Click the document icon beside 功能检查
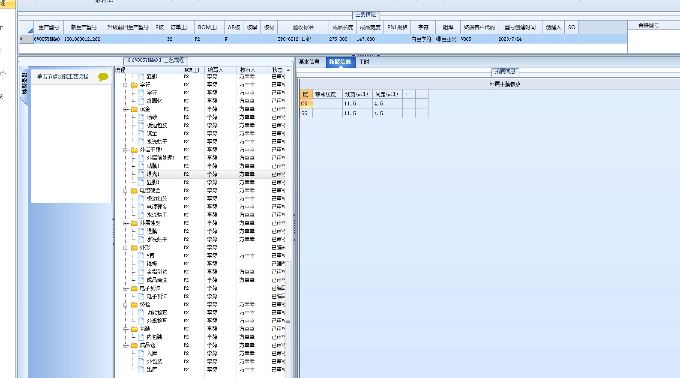This screenshot has width=680, height=378. [141, 312]
